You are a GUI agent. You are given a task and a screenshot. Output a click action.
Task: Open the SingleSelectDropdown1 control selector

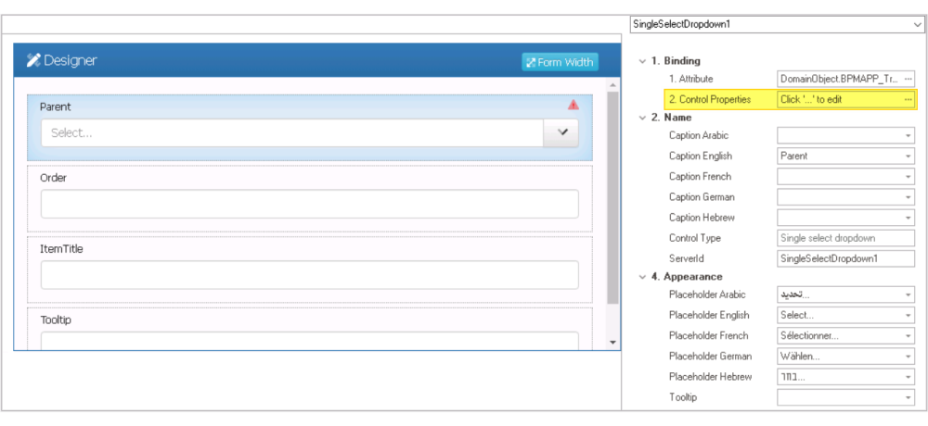(776, 24)
